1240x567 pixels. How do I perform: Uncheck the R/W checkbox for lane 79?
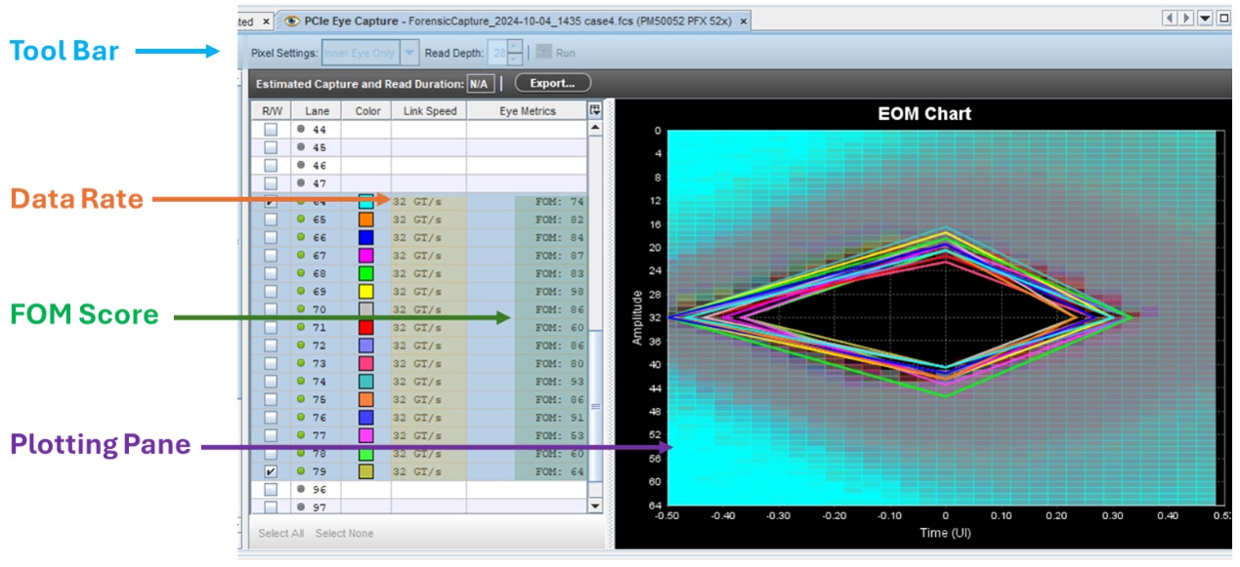pyautogui.click(x=271, y=471)
